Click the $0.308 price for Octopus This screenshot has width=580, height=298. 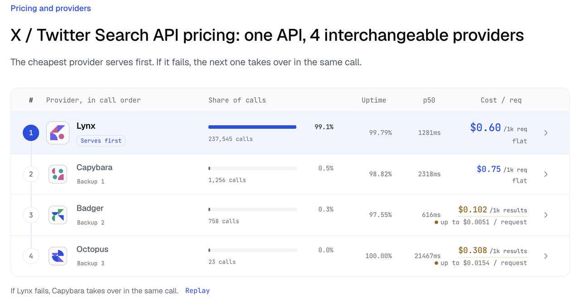(x=473, y=251)
